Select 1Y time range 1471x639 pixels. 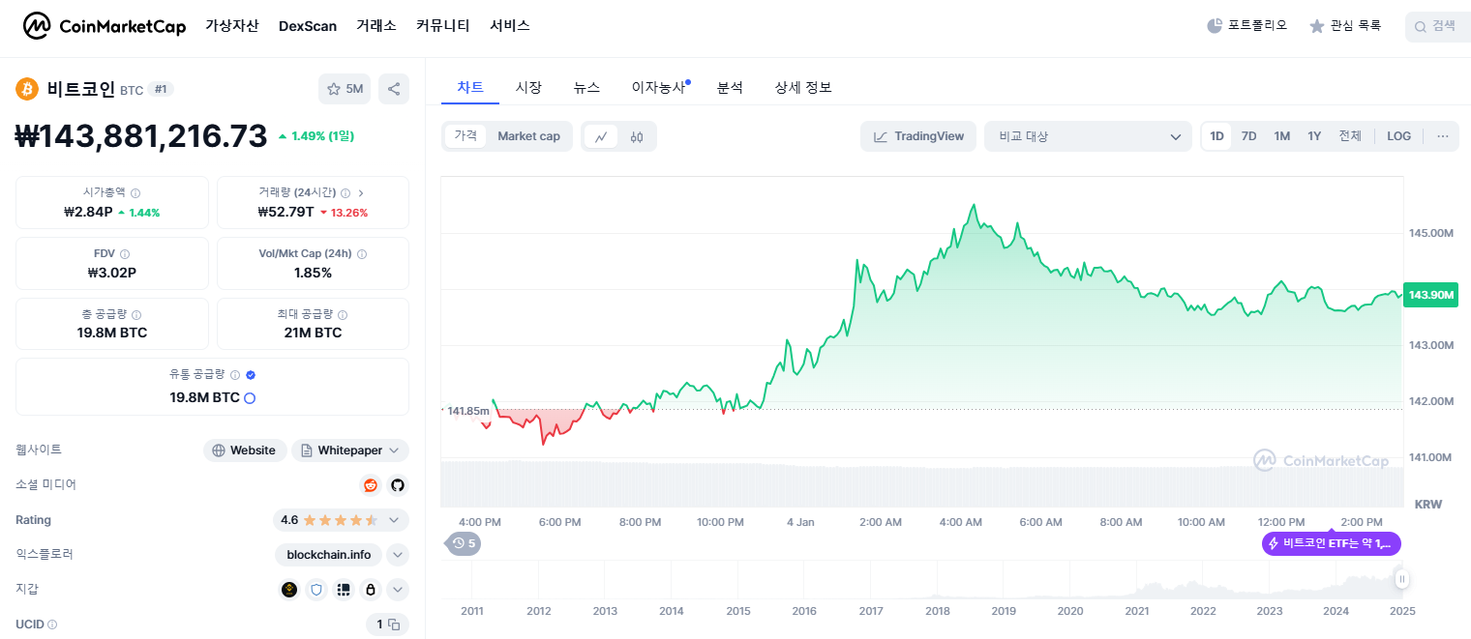(x=1314, y=136)
